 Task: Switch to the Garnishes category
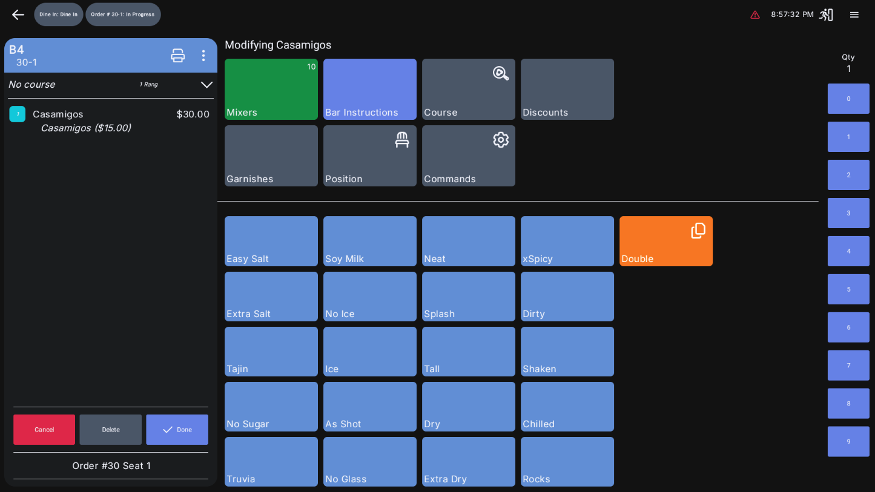[271, 156]
